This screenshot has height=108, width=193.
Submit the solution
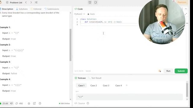coord(181,71)
